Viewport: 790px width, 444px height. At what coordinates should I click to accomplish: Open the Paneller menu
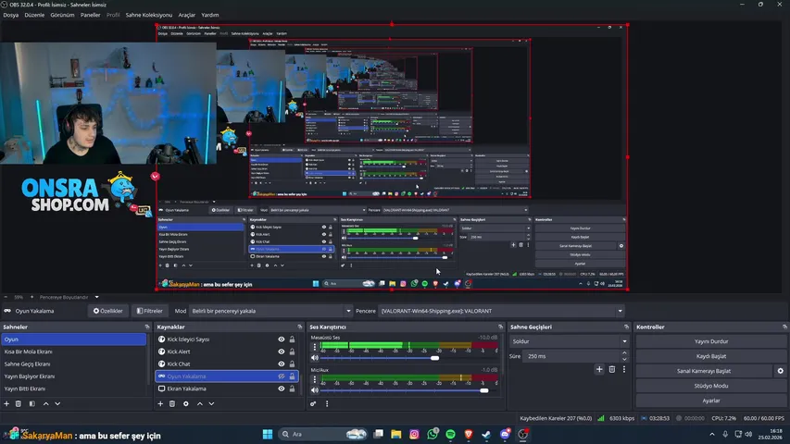click(90, 15)
